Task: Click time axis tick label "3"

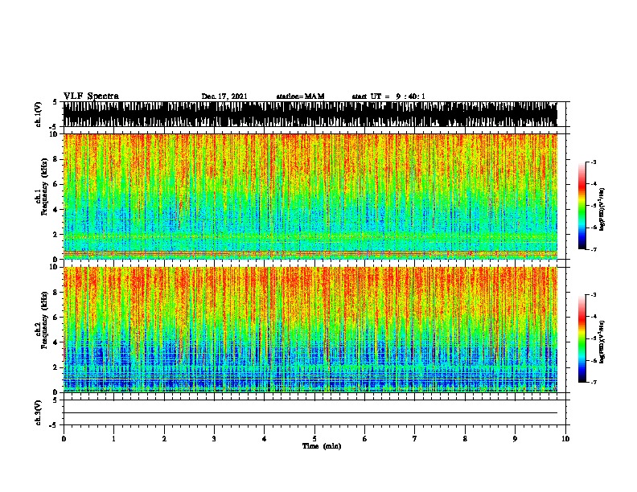Action: click(x=214, y=438)
